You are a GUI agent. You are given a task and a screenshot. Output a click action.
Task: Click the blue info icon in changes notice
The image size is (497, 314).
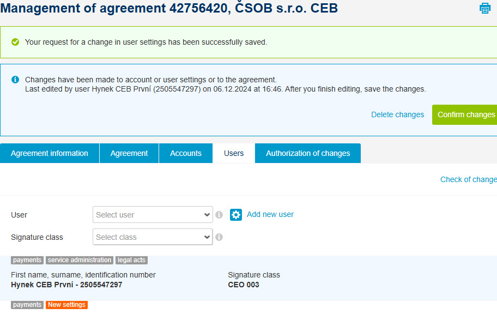[x=15, y=80]
